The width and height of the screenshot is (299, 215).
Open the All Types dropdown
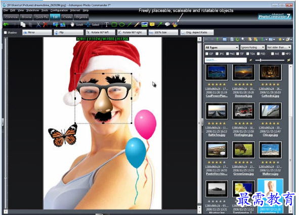pyautogui.click(x=222, y=48)
